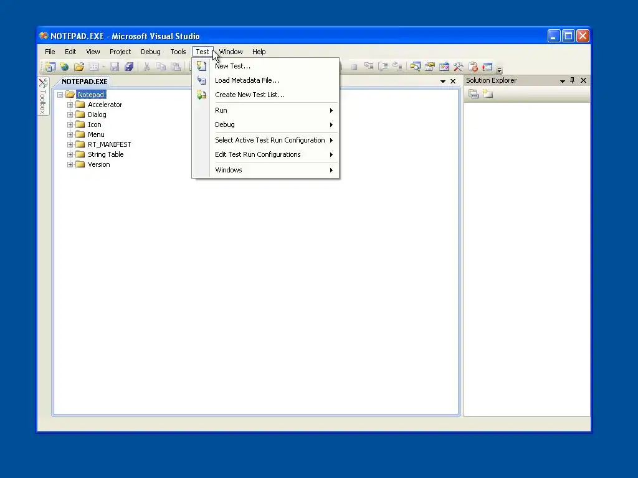Close the Solution Explorer panel

pyautogui.click(x=583, y=80)
